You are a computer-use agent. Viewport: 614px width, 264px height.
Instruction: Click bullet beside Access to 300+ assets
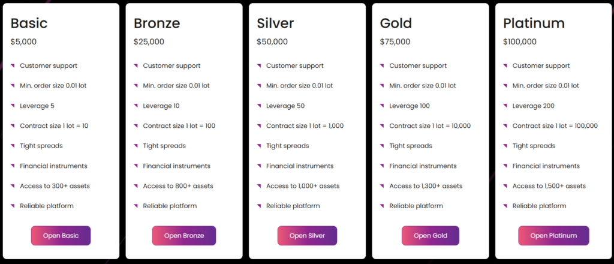point(13,186)
